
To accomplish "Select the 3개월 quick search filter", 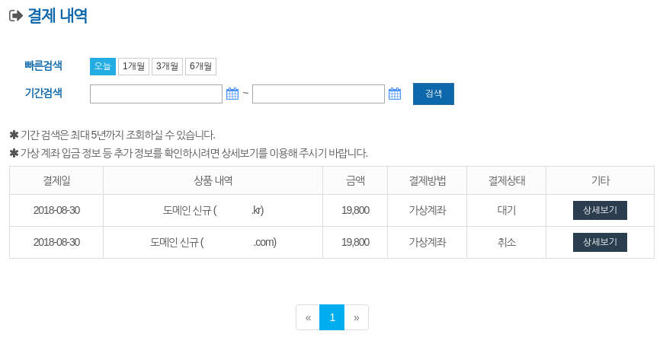I will (167, 66).
